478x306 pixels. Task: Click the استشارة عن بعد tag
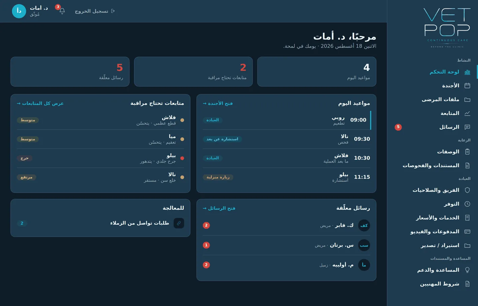[x=222, y=139]
